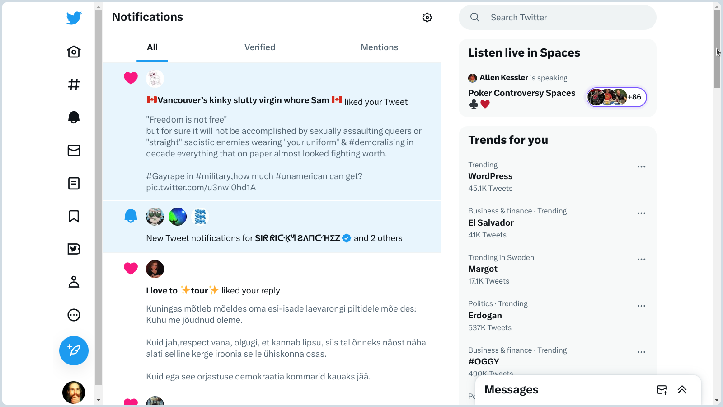723x407 pixels.
Task: Open Messages envelope icon in sidebar
Action: [x=74, y=150]
